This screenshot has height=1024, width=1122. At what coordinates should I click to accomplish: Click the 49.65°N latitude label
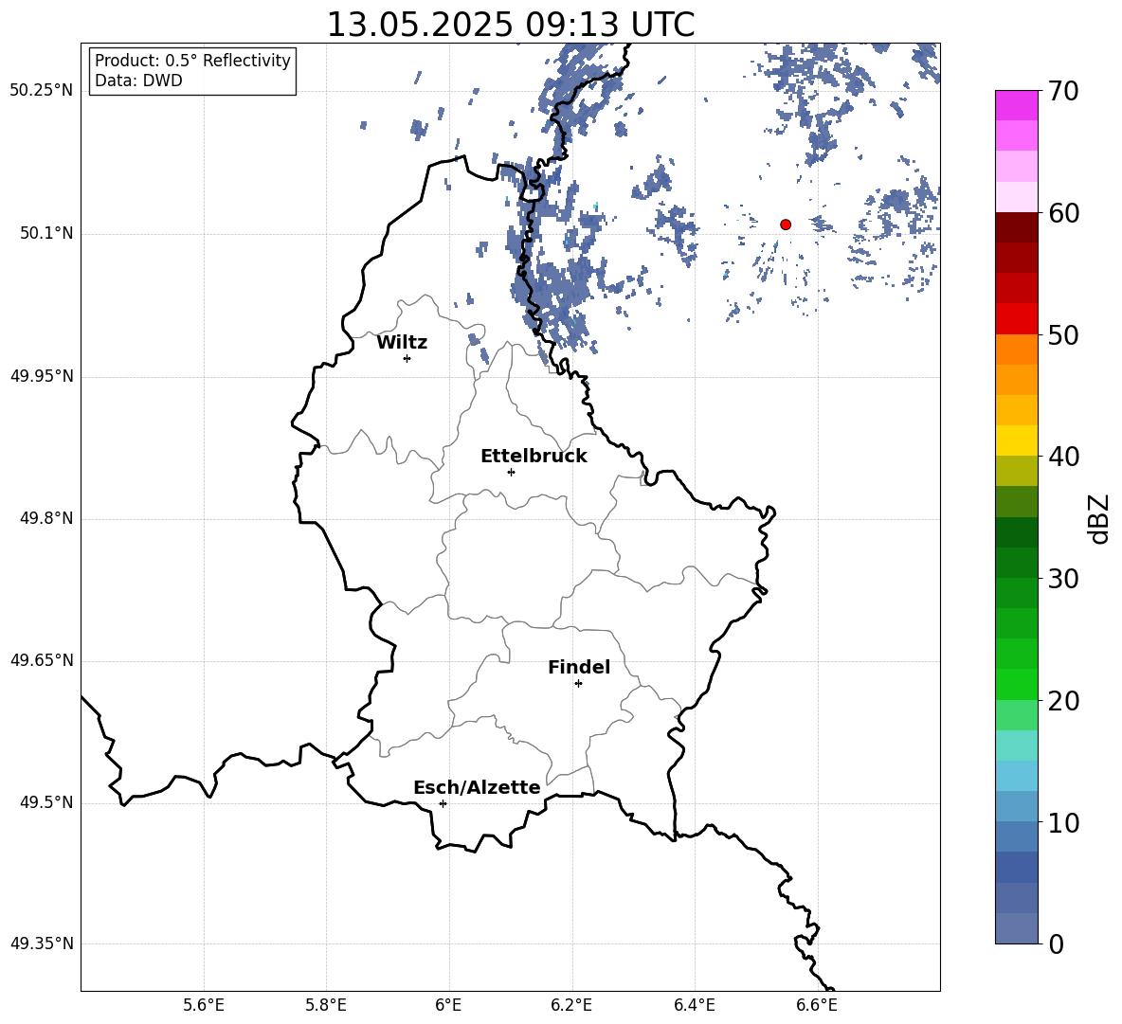click(x=42, y=660)
